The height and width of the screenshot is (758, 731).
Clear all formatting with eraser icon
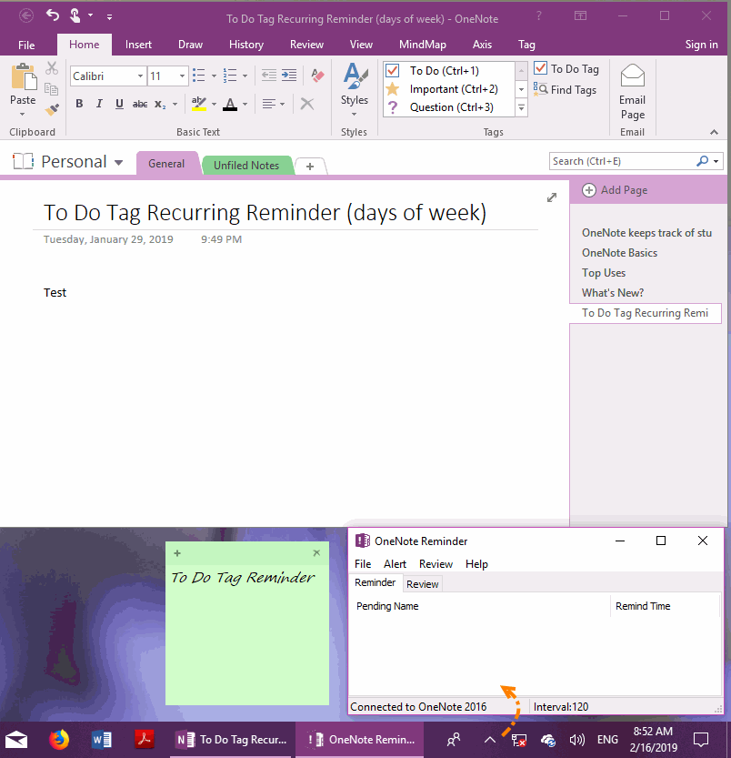(317, 76)
